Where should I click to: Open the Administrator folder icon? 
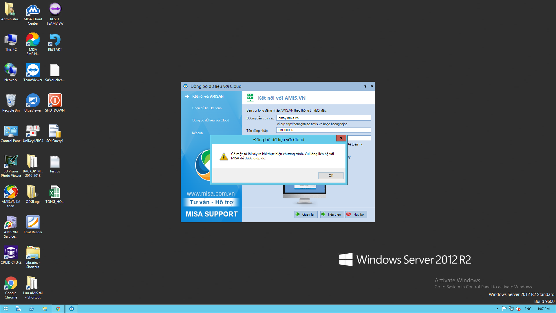click(x=11, y=12)
